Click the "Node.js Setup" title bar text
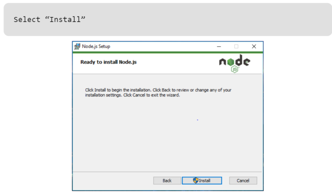Image resolution: width=332 pixels, height=196 pixels. [96, 46]
